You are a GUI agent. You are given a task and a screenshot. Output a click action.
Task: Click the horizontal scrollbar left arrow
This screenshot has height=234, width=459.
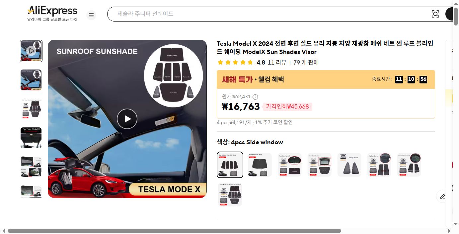coord(3,231)
